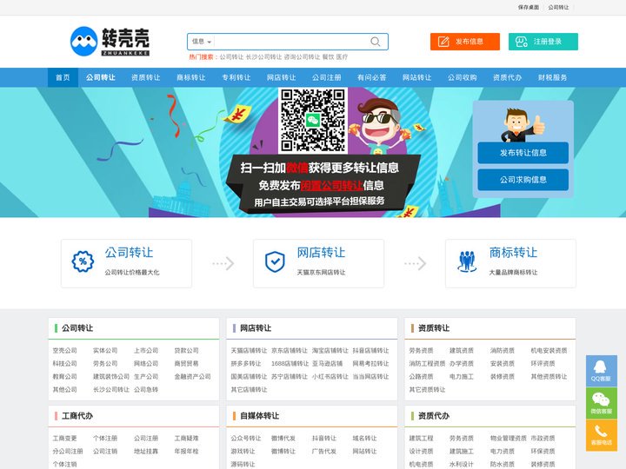Open the 其他资质转让 link

(x=549, y=376)
